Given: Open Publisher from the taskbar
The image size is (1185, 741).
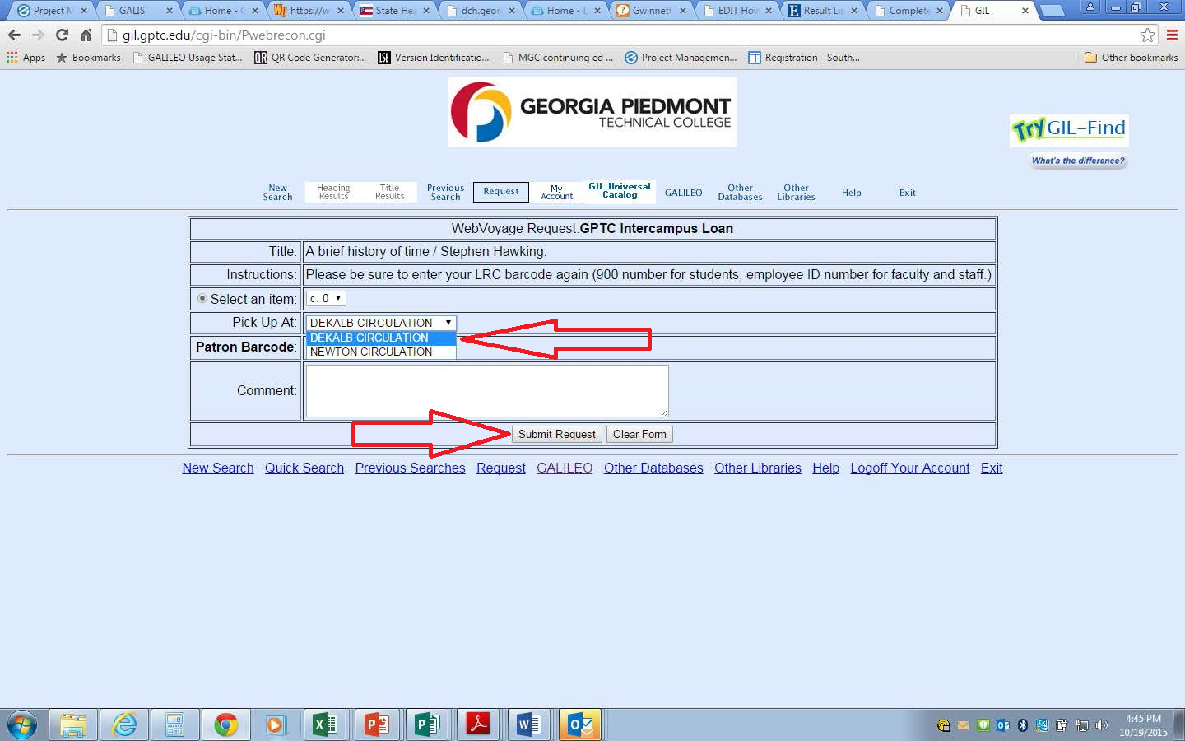Looking at the screenshot, I should pyautogui.click(x=428, y=725).
